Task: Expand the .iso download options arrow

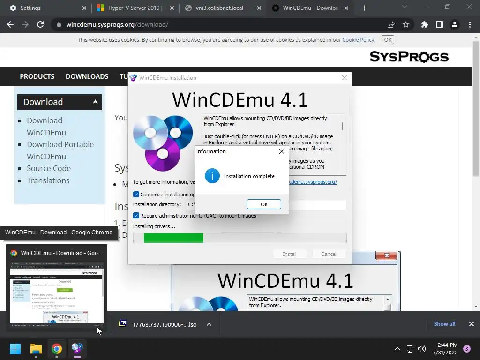Action: (209, 324)
